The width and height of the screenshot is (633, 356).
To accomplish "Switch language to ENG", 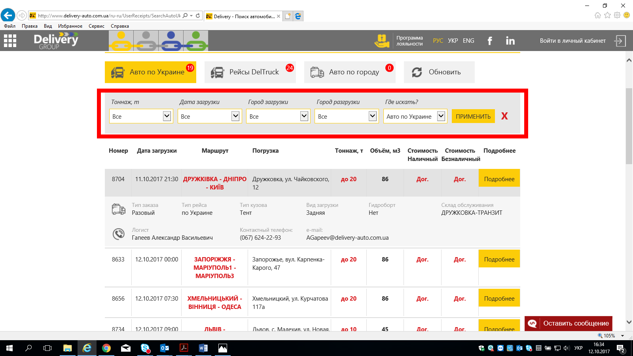I will [468, 41].
